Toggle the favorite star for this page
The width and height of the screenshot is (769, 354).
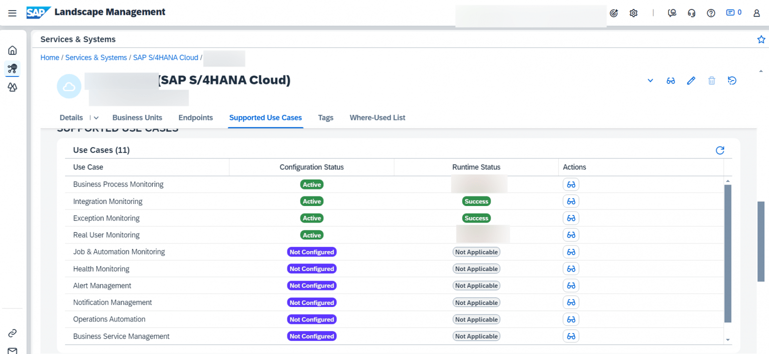click(761, 38)
